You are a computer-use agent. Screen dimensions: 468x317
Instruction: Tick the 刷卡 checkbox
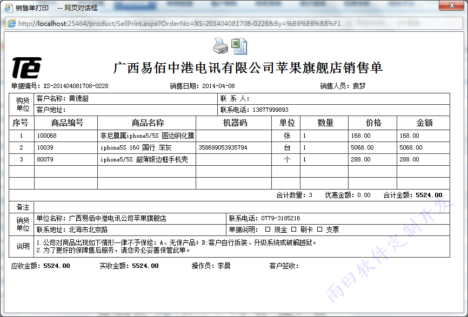(x=293, y=230)
